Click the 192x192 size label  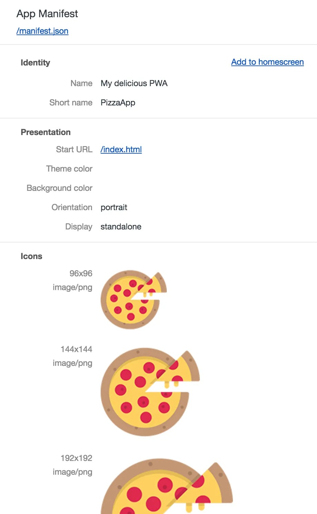[x=76, y=458]
